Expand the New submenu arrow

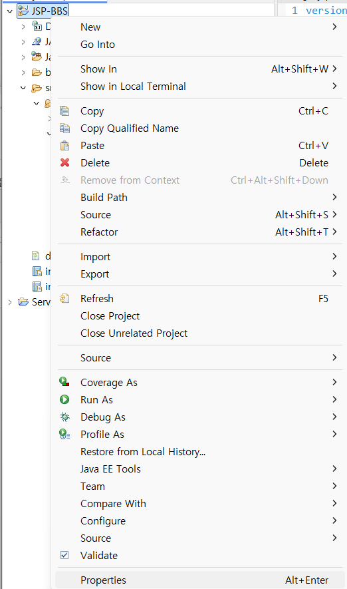point(334,27)
